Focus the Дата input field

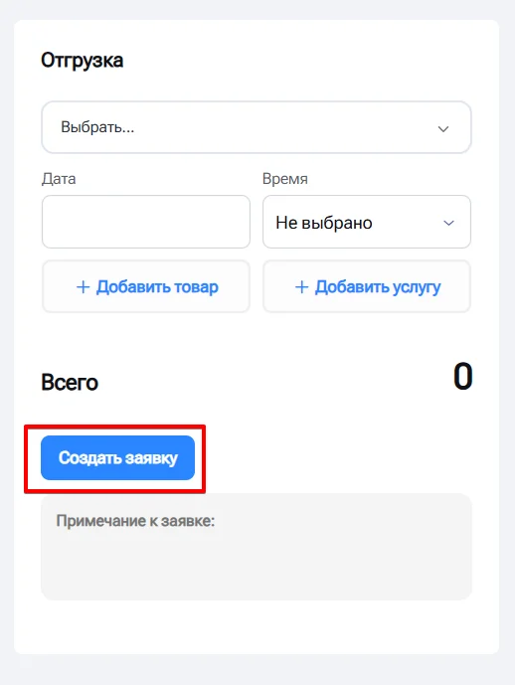coord(146,222)
